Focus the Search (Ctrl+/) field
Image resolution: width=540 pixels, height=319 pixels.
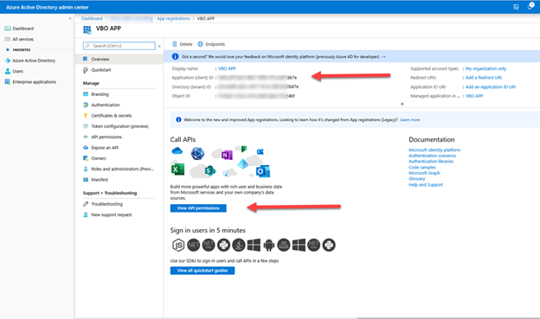[119, 46]
